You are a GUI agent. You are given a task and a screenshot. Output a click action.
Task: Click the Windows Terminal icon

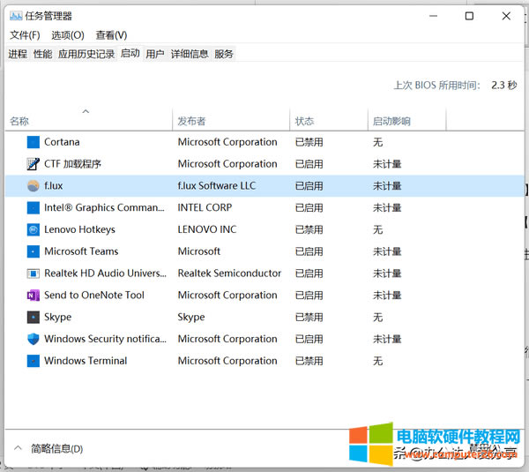coord(34,361)
